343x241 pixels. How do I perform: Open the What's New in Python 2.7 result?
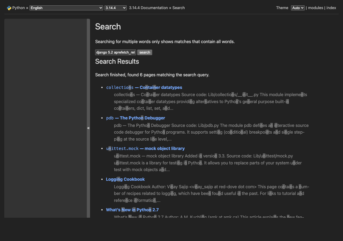point(132,210)
